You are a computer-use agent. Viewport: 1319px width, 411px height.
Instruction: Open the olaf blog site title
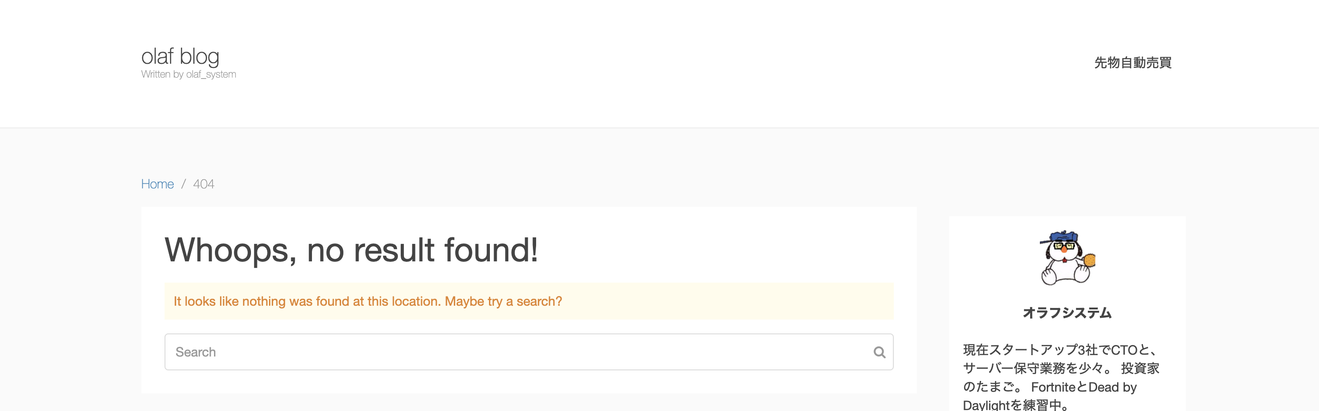[x=180, y=57]
